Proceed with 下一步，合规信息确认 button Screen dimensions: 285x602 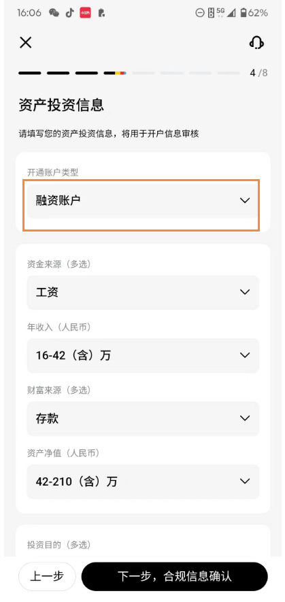click(x=175, y=576)
